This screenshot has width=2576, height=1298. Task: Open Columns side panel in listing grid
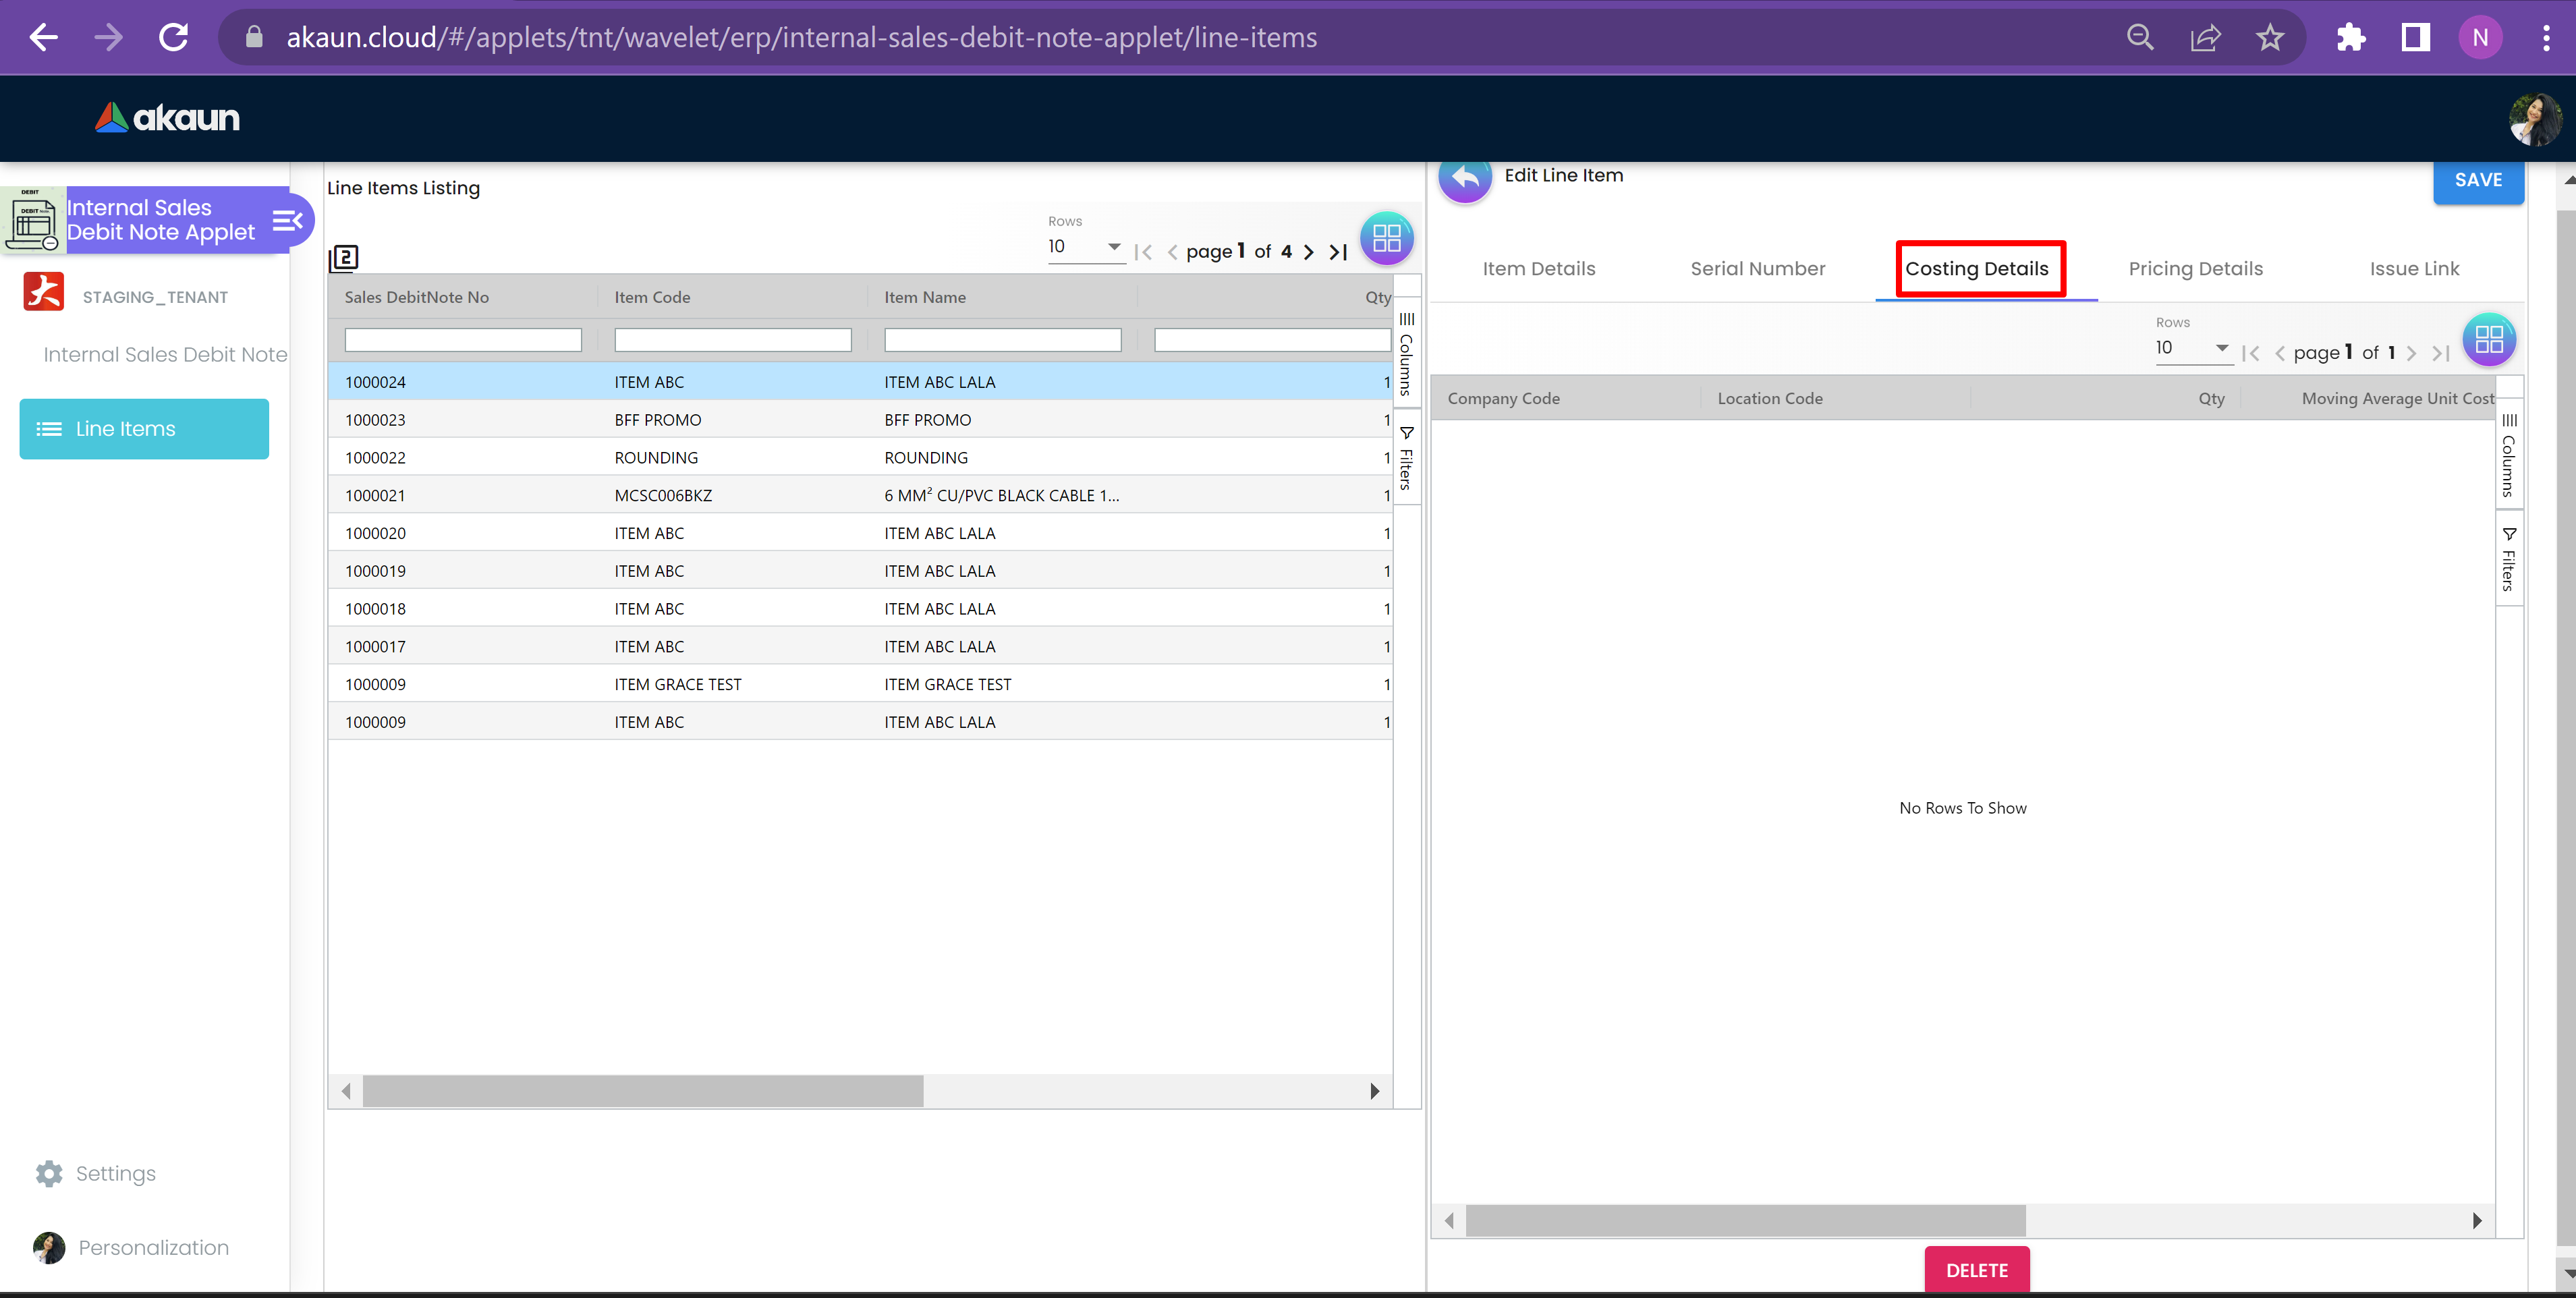point(1406,354)
